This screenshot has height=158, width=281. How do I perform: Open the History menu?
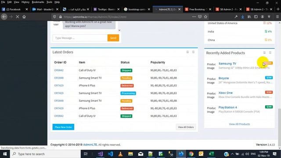pyautogui.click(x=25, y=2)
